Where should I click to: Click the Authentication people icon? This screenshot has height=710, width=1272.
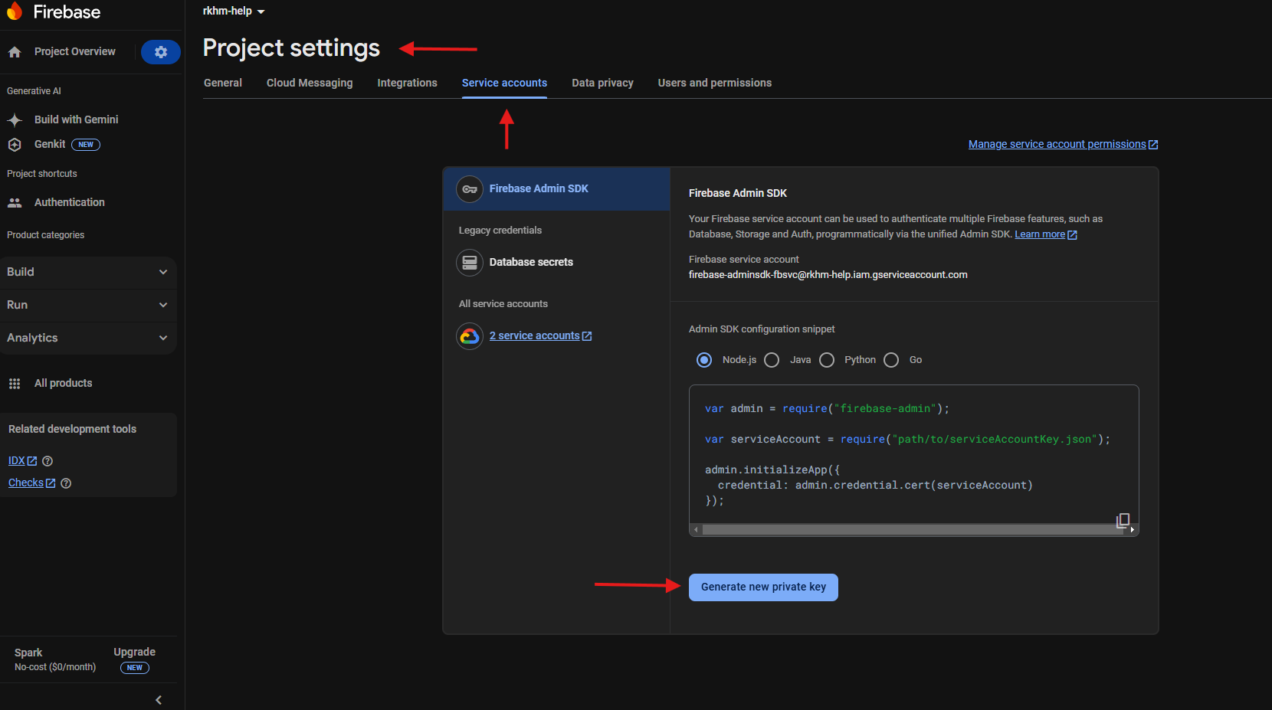point(15,203)
